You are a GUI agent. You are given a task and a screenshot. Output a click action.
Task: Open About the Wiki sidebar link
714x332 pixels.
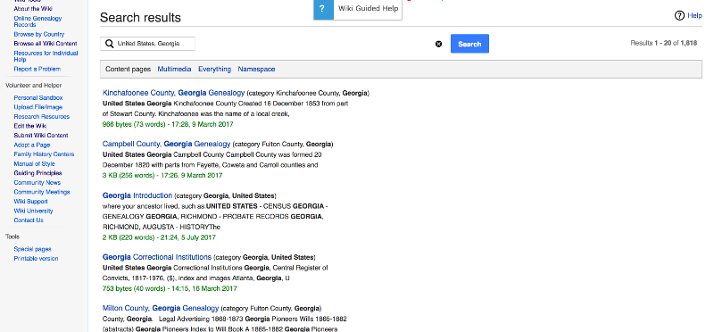33,9
